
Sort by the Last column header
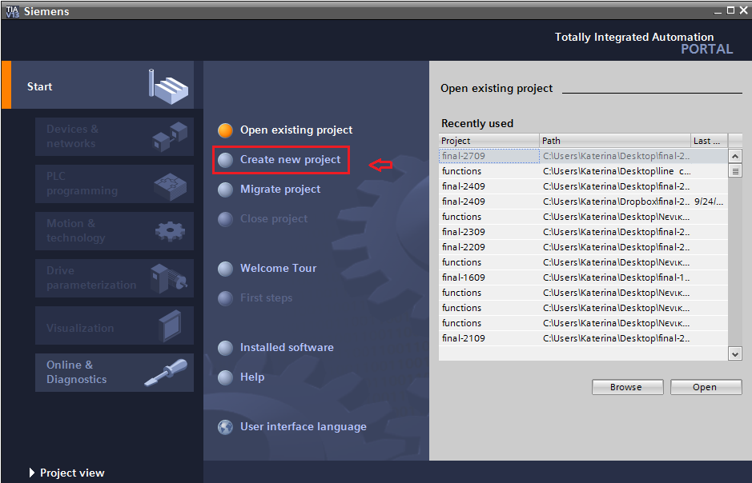(709, 140)
